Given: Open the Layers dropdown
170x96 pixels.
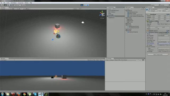Looking at the screenshot, I should (155, 5).
